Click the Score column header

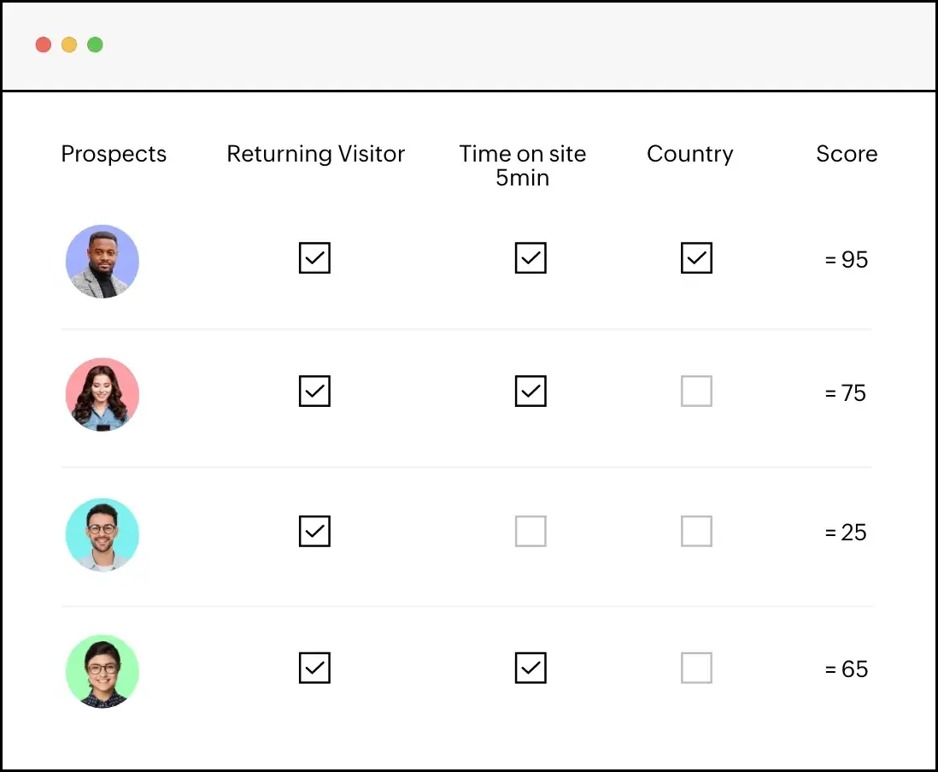click(x=847, y=154)
